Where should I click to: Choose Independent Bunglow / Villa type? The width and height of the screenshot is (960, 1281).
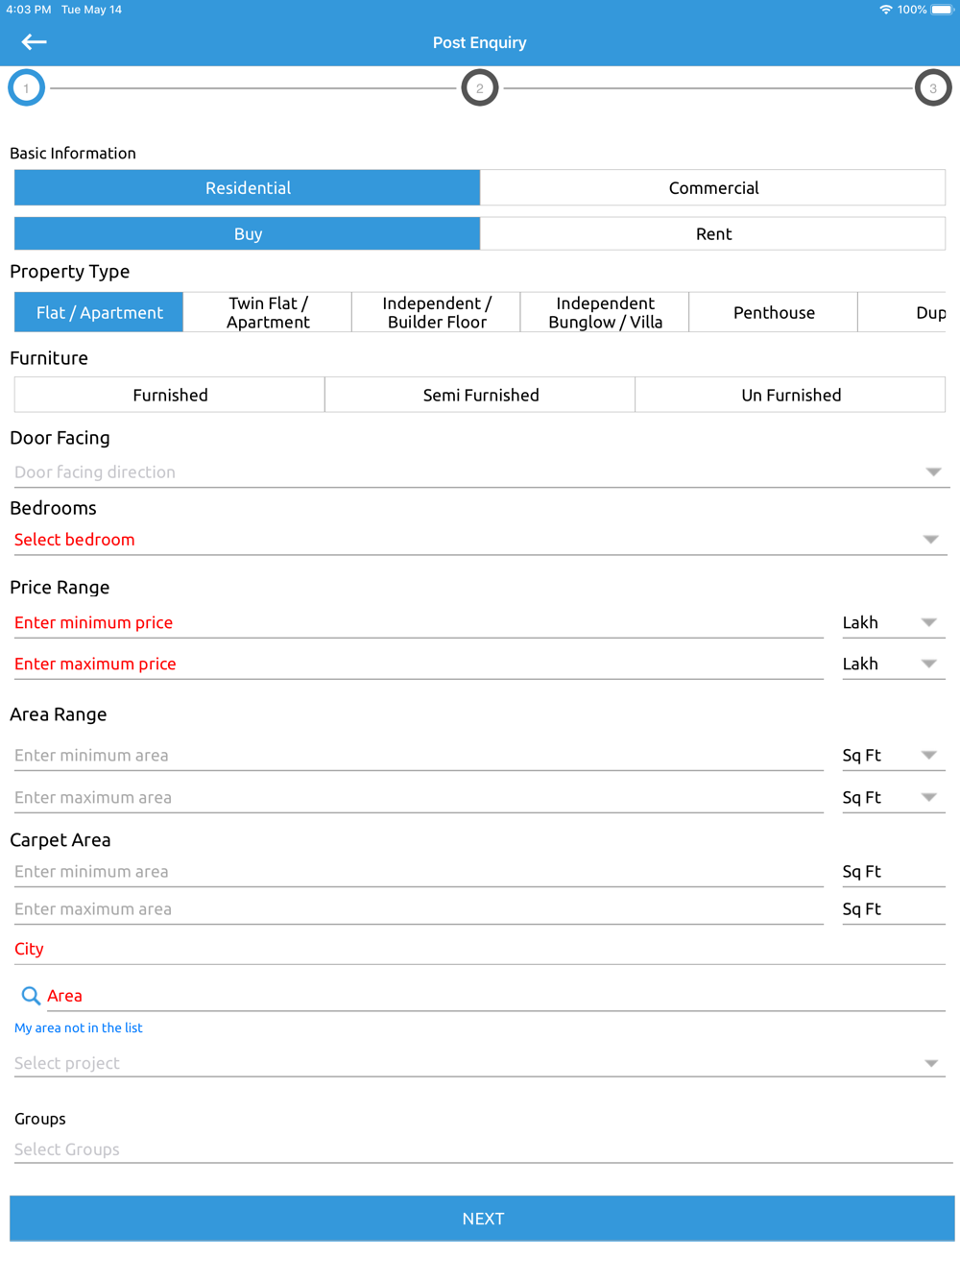coord(605,313)
